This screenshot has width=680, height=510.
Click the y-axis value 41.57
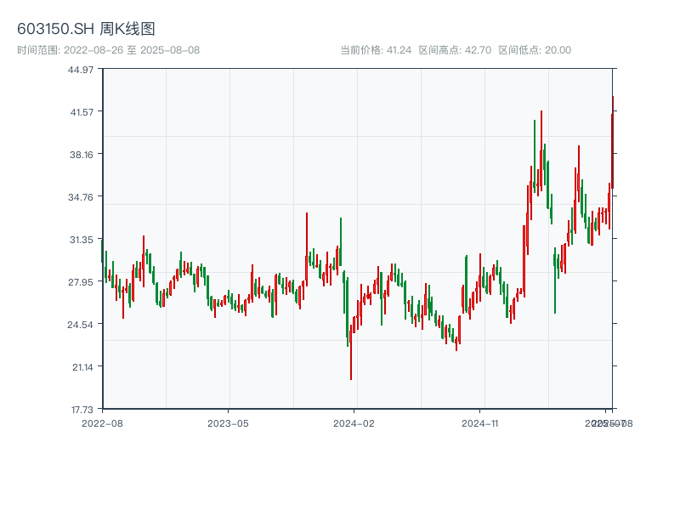coord(82,112)
